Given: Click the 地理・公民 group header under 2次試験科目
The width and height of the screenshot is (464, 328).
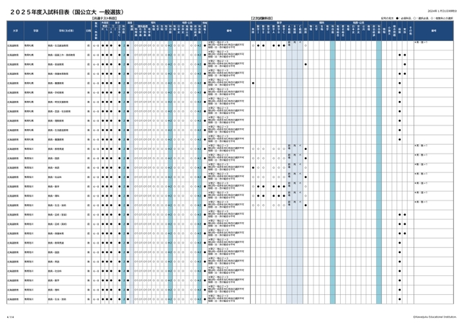Looking at the screenshot, I should pyautogui.click(x=361, y=22).
